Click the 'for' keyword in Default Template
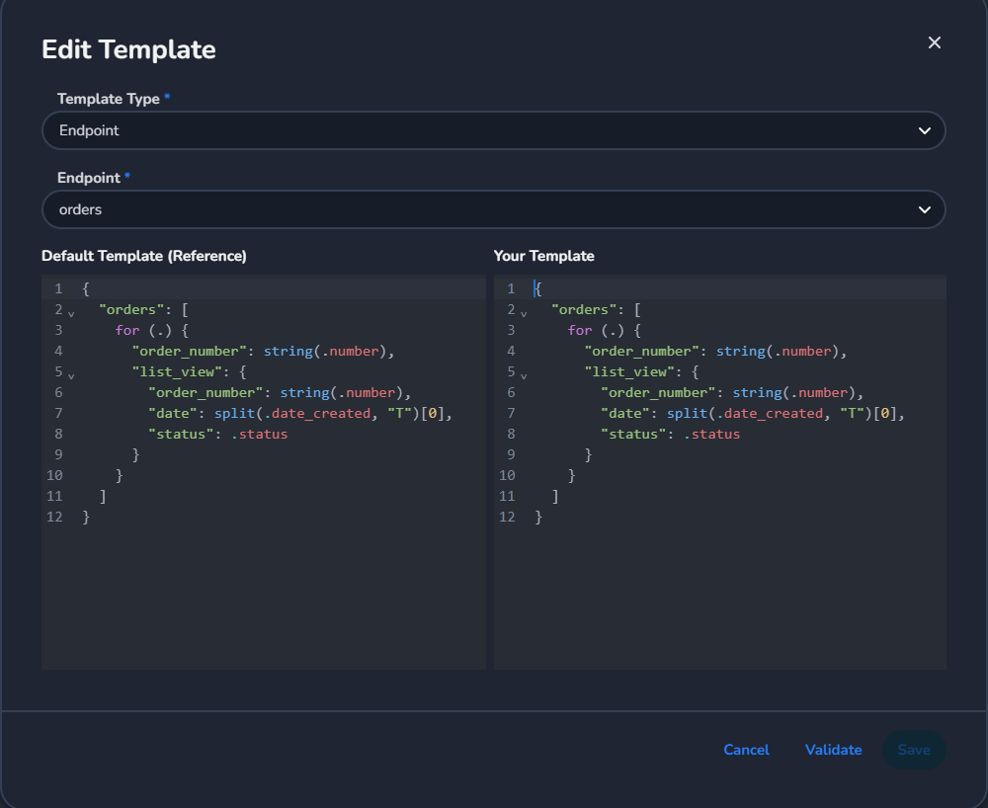This screenshot has height=808, width=988. 127,331
